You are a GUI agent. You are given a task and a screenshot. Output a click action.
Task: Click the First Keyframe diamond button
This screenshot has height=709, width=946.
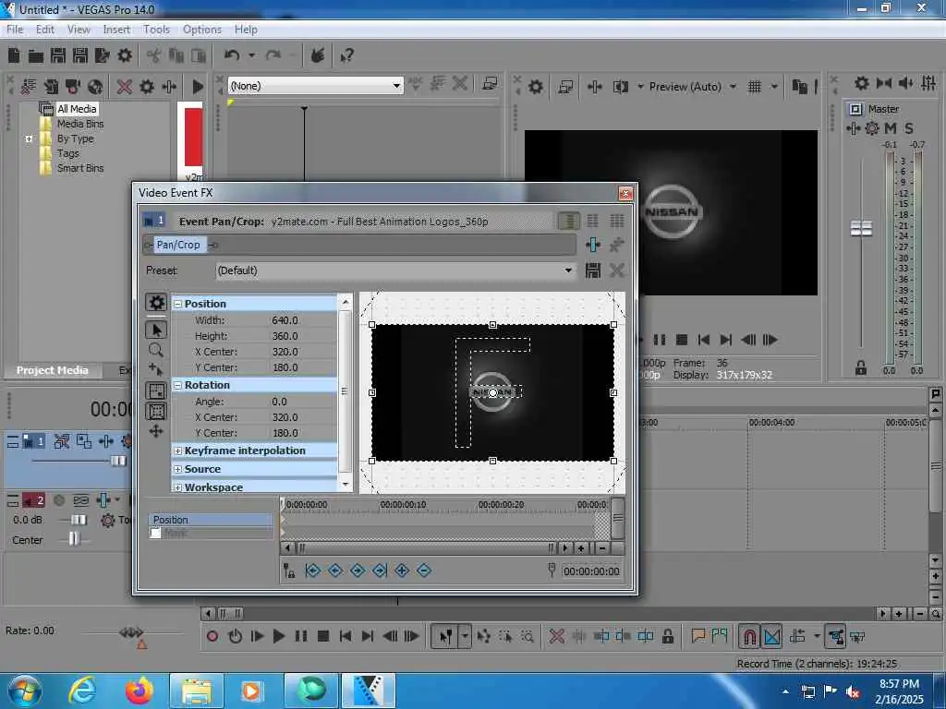[x=313, y=571]
